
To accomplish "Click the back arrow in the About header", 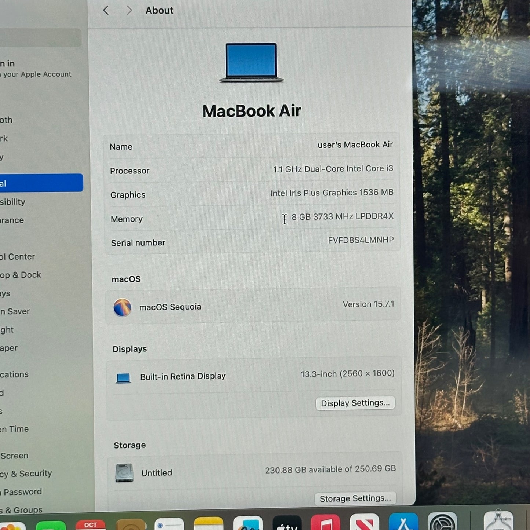I will [106, 10].
